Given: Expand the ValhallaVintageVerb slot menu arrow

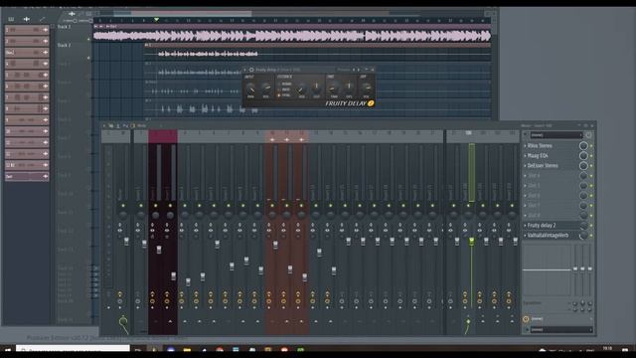Looking at the screenshot, I should [526, 236].
